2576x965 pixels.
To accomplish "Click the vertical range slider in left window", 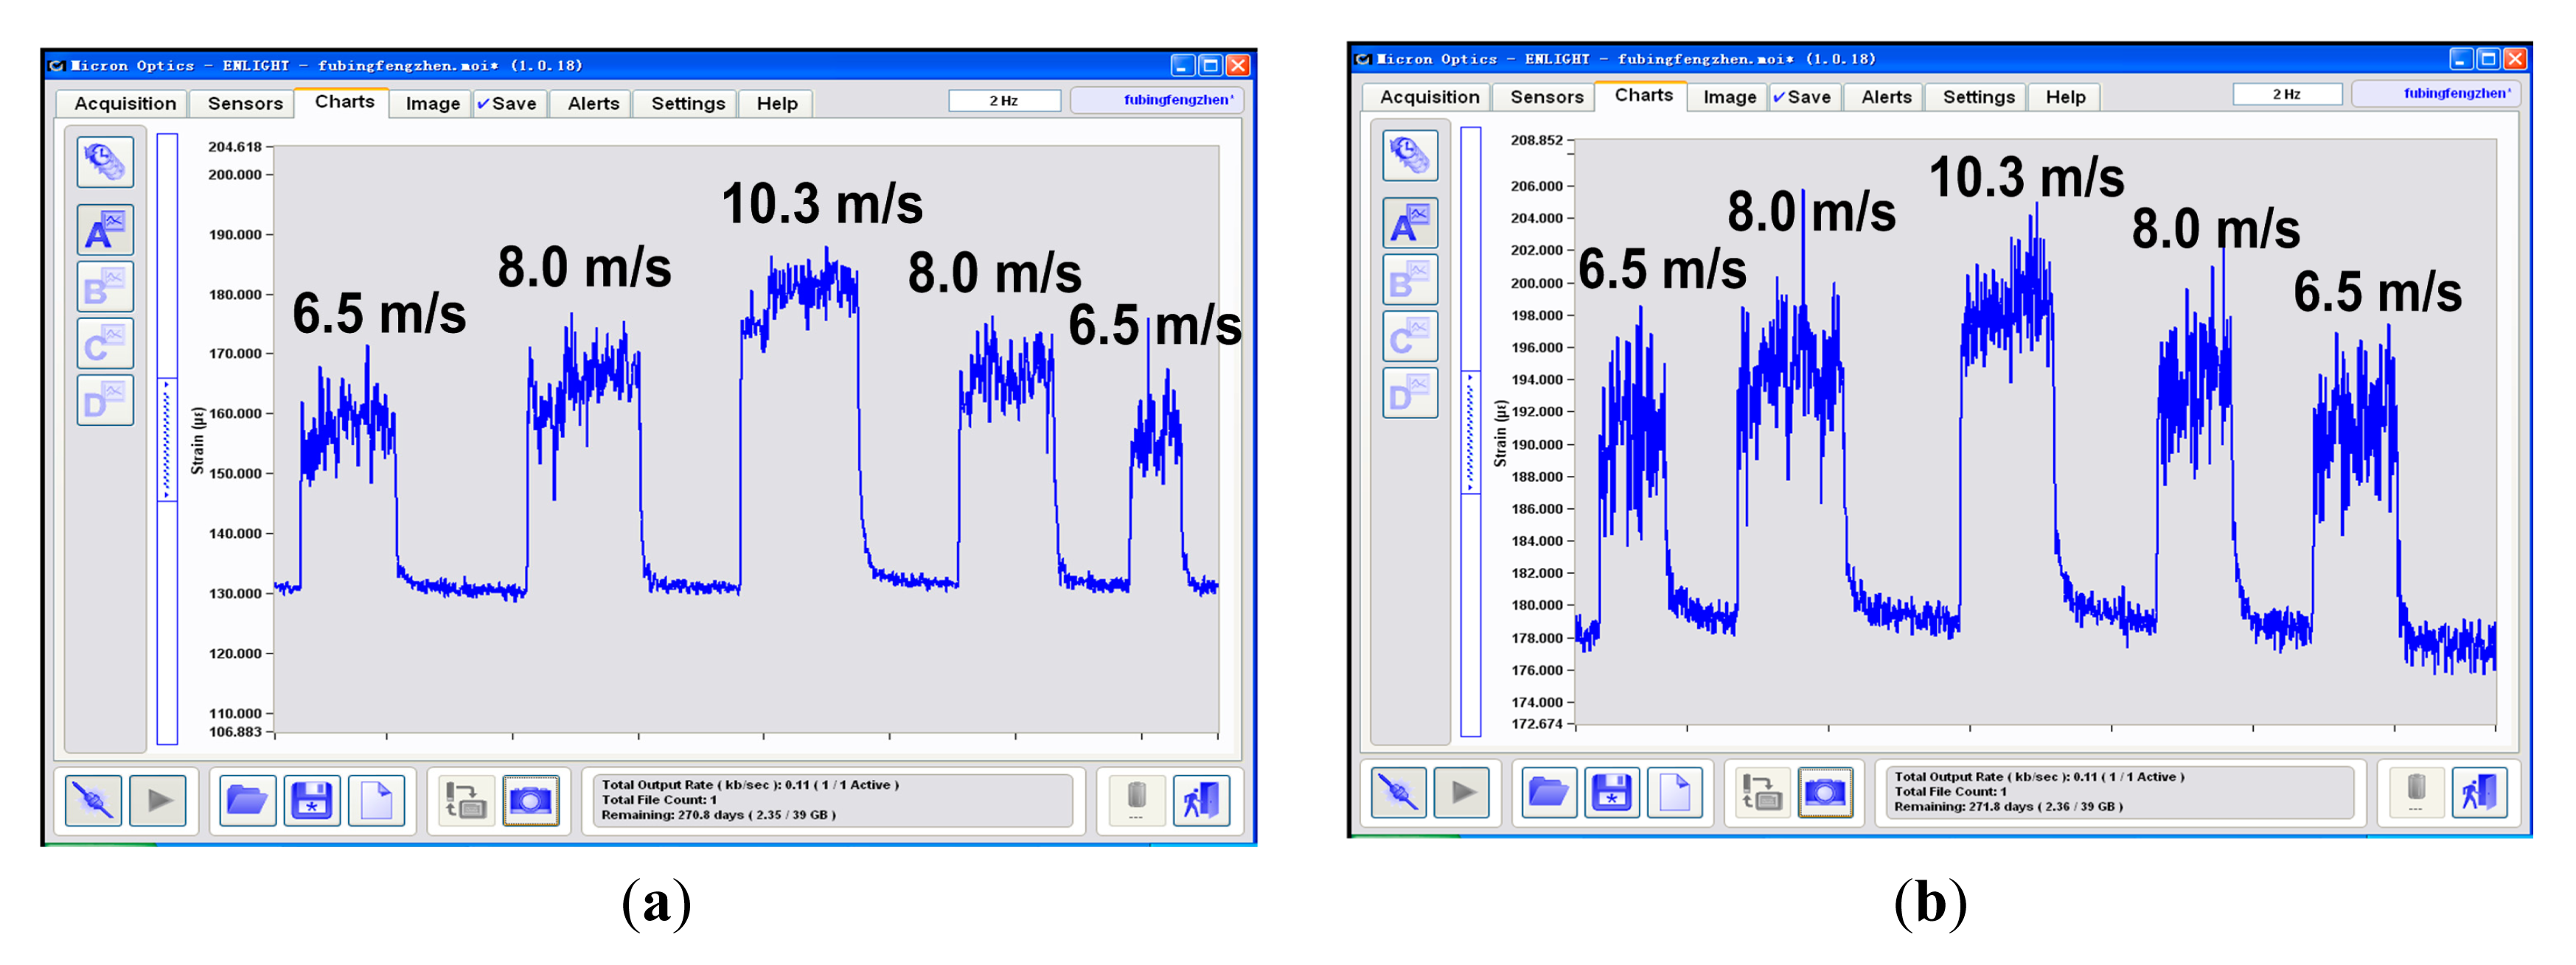I will pyautogui.click(x=167, y=440).
